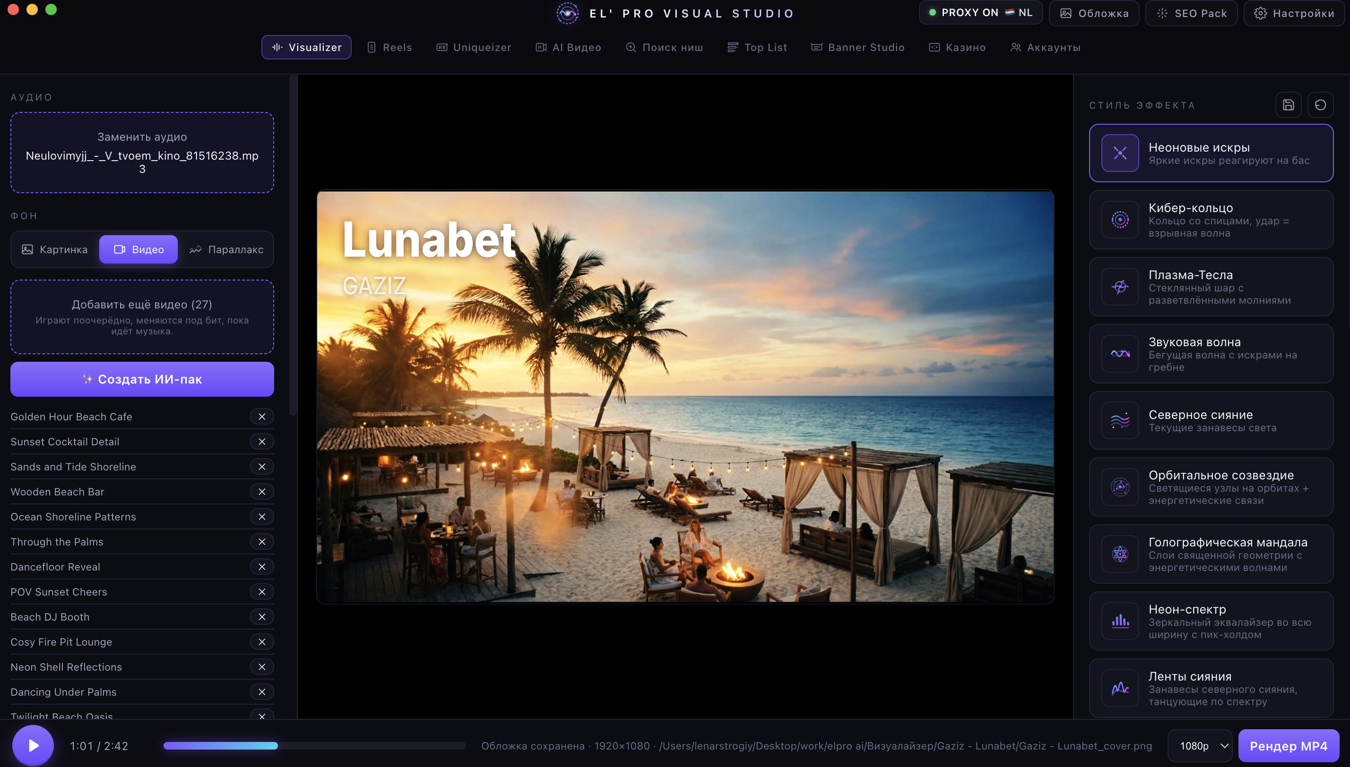Open the SEO Pack button
Image resolution: width=1350 pixels, height=767 pixels.
(x=1191, y=13)
